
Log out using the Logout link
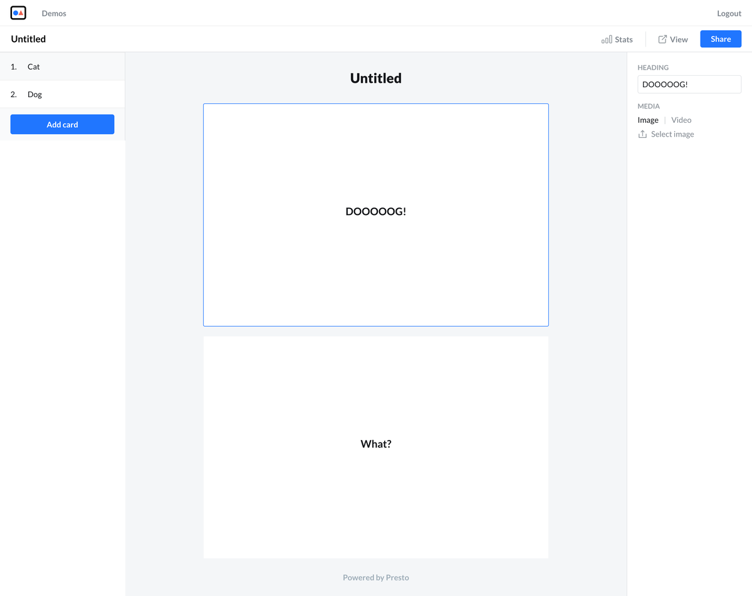tap(729, 13)
